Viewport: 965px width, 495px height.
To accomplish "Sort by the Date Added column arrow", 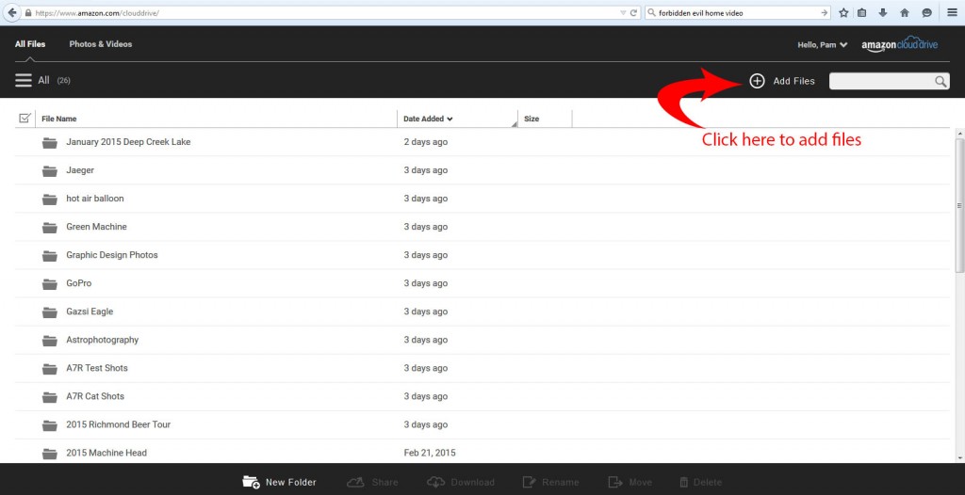I will 450,120.
